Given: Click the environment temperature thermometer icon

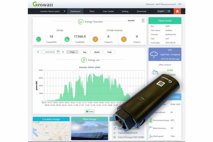Looking at the screenshot, I should [151, 120].
